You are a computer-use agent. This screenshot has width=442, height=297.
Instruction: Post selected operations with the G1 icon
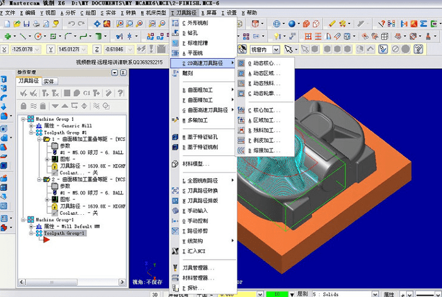(x=87, y=93)
